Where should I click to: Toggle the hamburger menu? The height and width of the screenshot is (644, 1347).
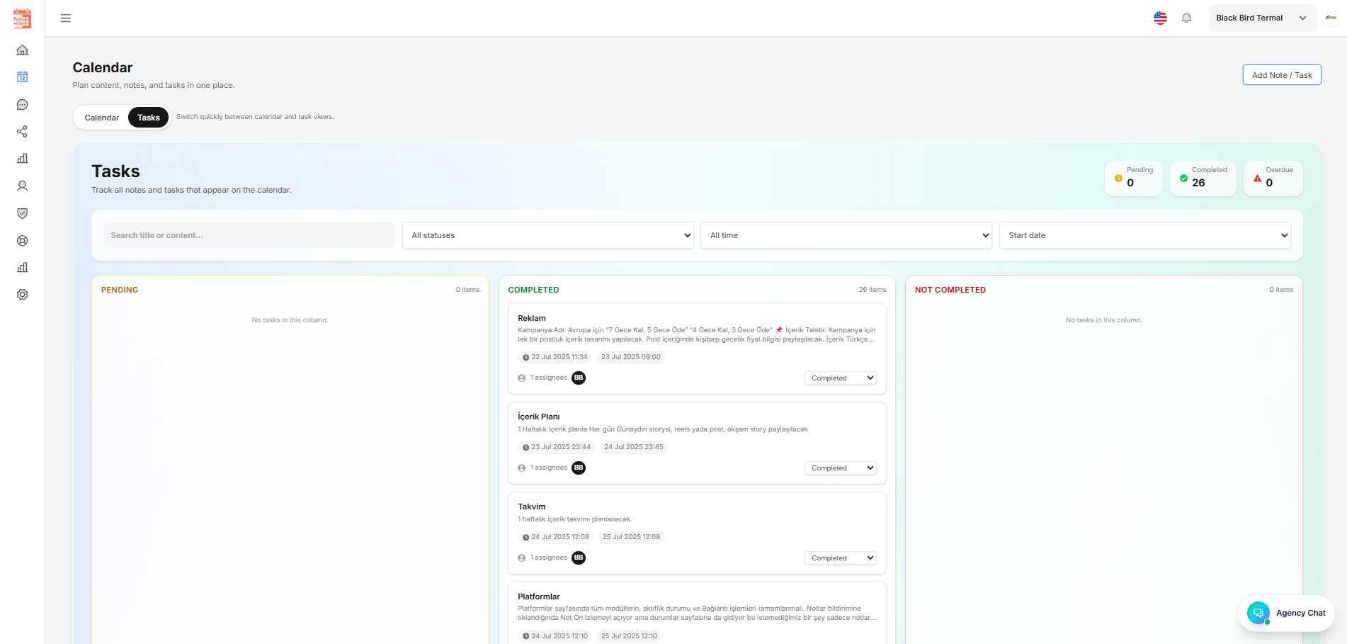pyautogui.click(x=66, y=18)
